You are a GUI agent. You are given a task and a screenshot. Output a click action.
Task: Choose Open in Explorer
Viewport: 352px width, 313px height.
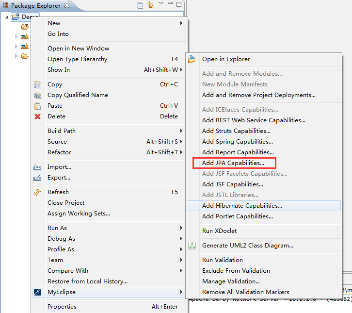(x=264, y=59)
